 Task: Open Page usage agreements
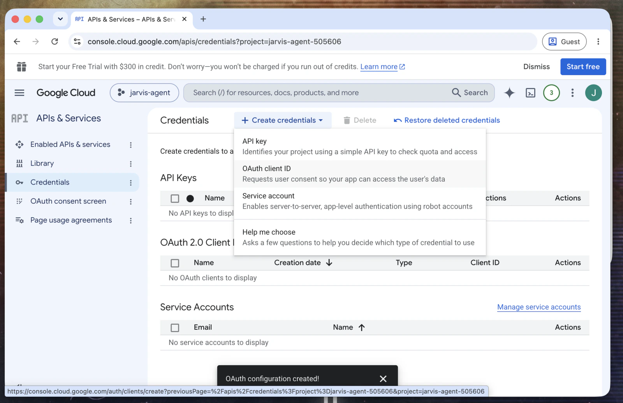[x=71, y=220]
